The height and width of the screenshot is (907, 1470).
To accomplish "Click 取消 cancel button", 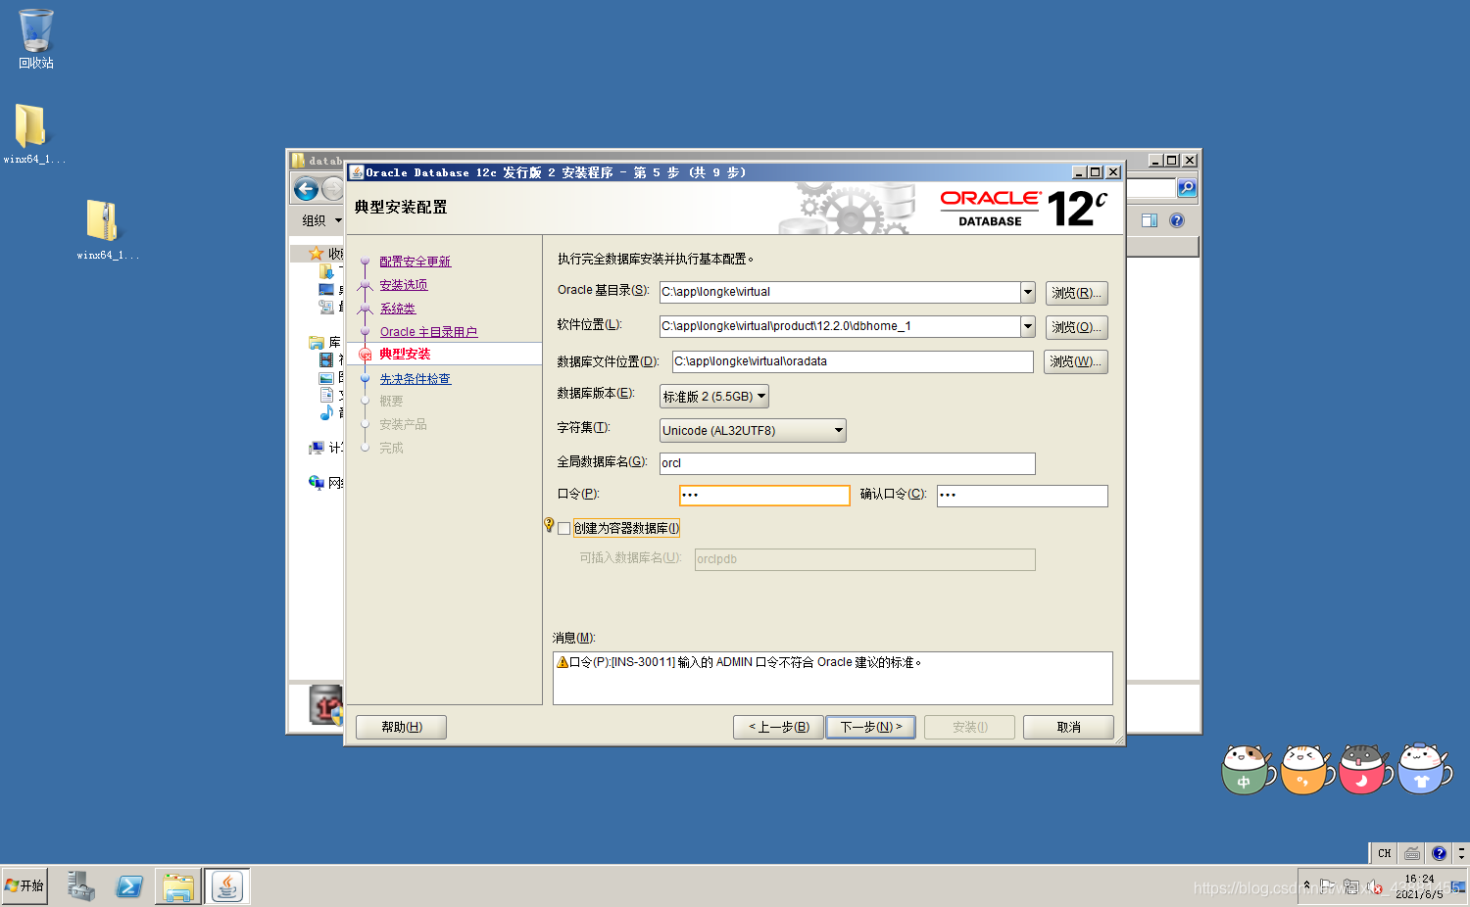I will [1068, 727].
